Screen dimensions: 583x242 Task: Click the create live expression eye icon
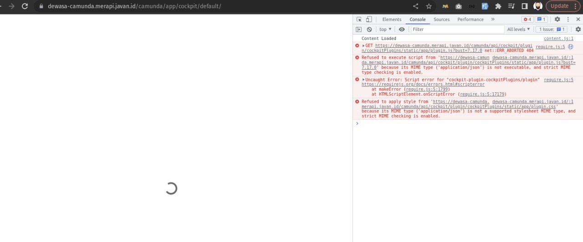click(401, 30)
